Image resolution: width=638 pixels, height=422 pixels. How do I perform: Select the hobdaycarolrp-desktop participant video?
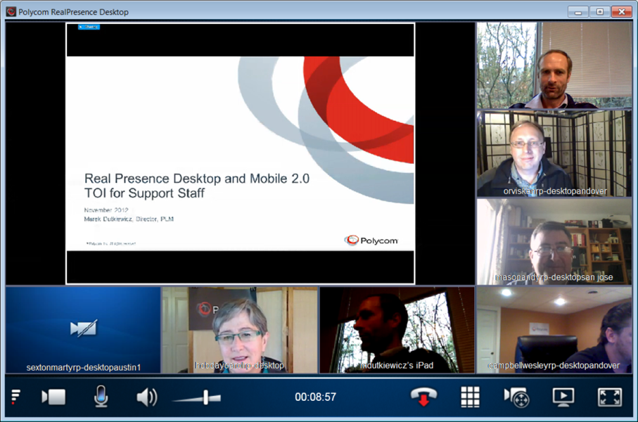coord(240,330)
